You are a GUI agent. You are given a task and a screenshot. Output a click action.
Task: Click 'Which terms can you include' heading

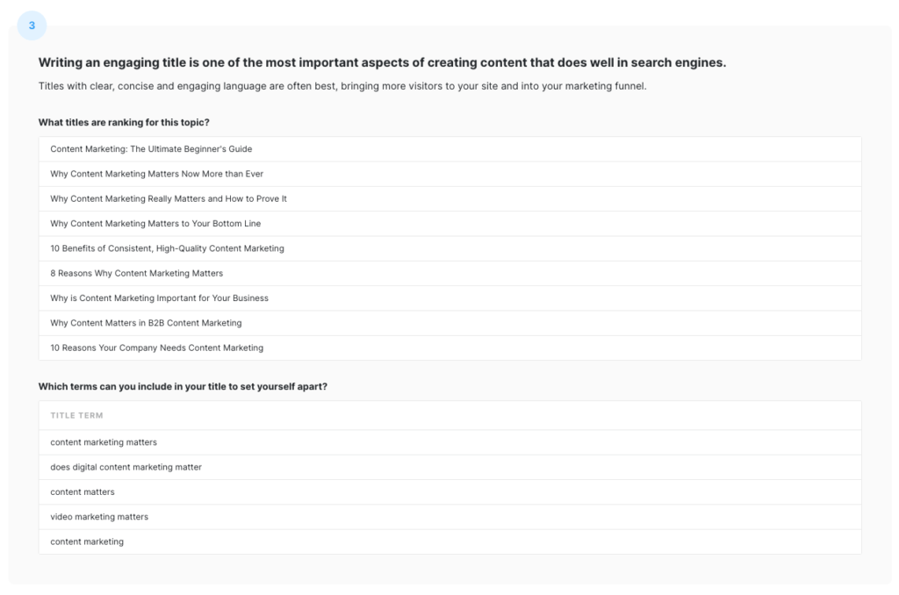[183, 386]
